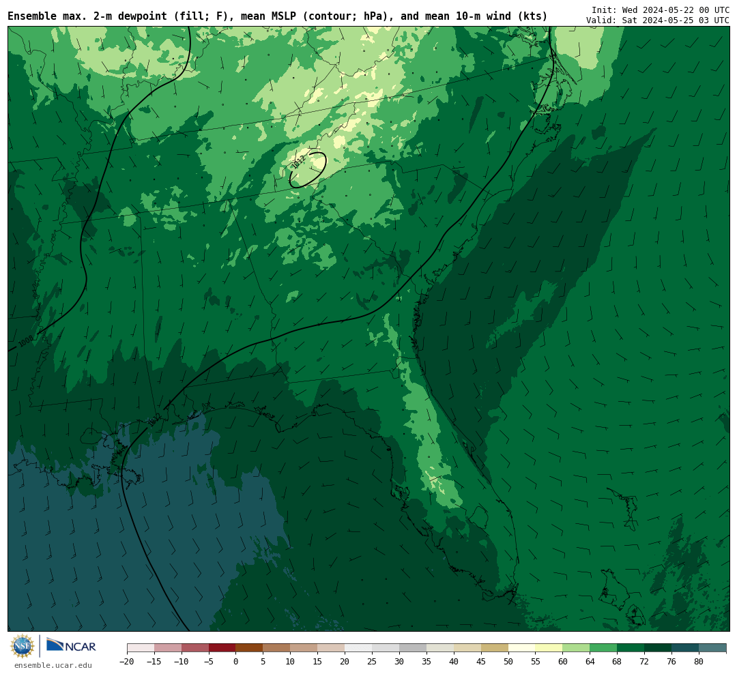Image resolution: width=737 pixels, height=674 pixels.
Task: Click the −20 colorbar tick label
Action: (127, 661)
